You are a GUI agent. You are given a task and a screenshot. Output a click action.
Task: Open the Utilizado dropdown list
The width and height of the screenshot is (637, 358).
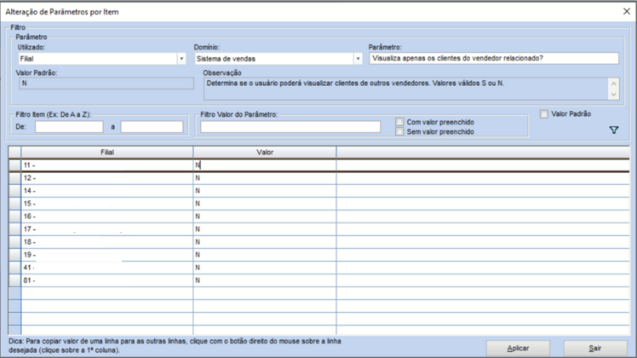(x=181, y=59)
